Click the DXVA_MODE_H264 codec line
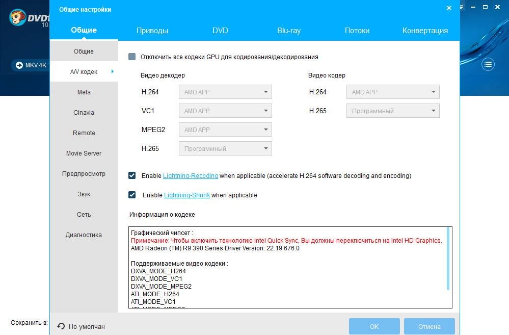This screenshot has height=335, width=509. point(158,271)
